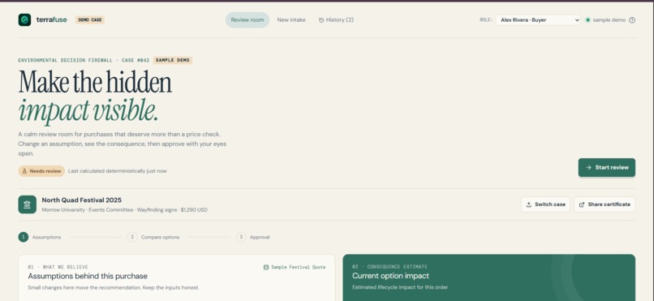Click Assumptions behind this purchase heading
The width and height of the screenshot is (654, 301).
pyautogui.click(x=88, y=277)
